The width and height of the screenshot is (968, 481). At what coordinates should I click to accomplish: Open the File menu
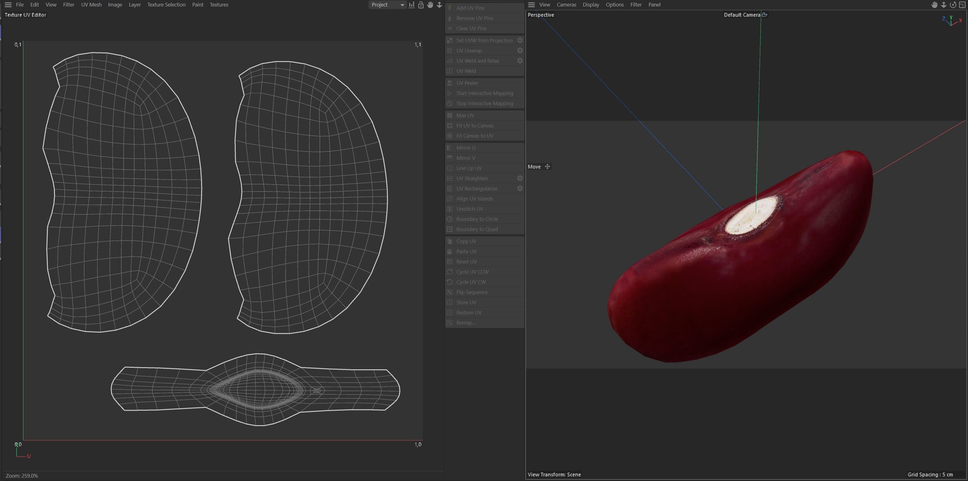[20, 5]
